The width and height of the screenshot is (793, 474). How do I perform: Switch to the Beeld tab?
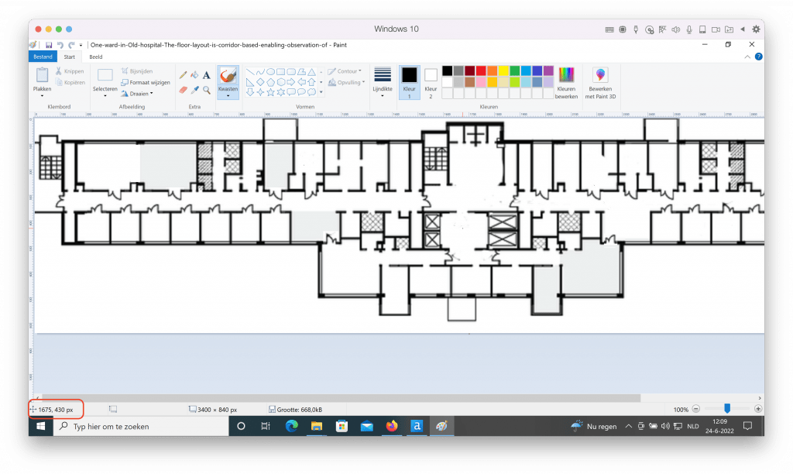96,57
